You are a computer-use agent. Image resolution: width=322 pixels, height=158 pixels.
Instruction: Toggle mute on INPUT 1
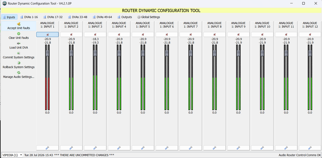coord(47,35)
